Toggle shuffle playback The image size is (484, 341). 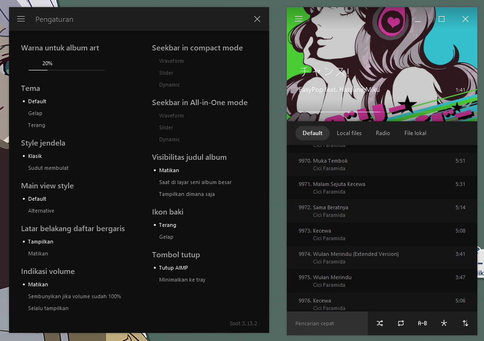pos(380,323)
